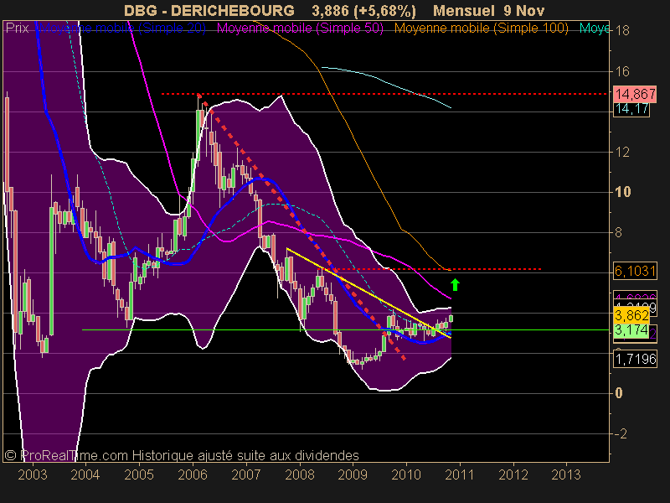The height and width of the screenshot is (503, 670).
Task: Click the "2003" year on time axis
Action: click(x=33, y=474)
